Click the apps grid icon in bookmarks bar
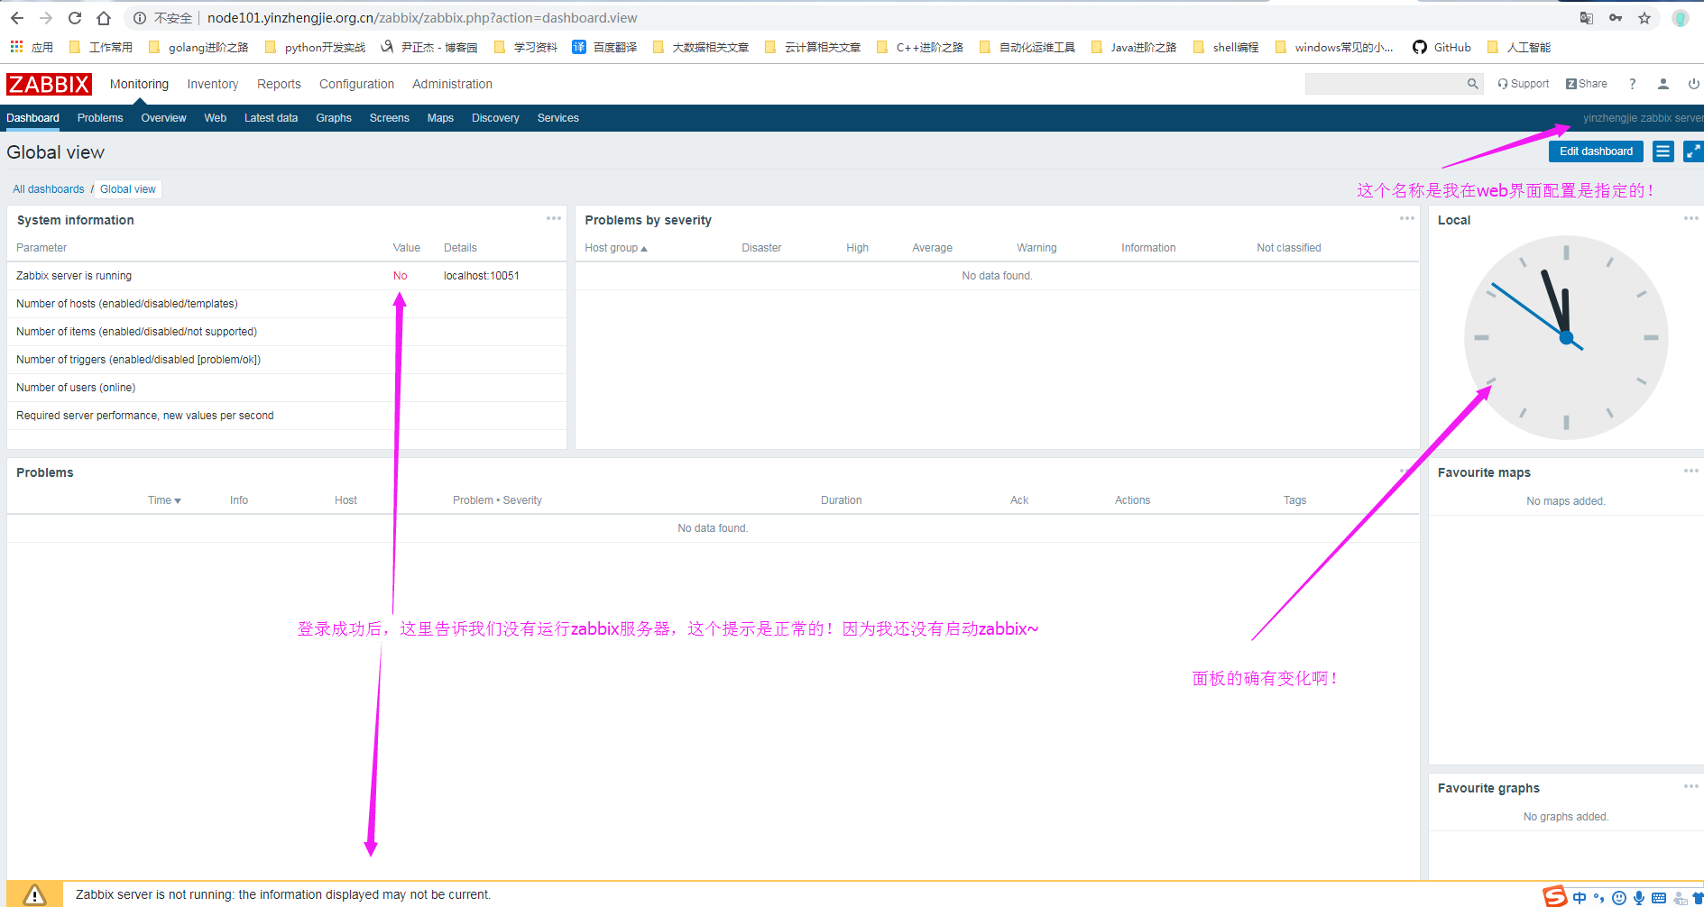This screenshot has width=1704, height=907. click(x=16, y=47)
